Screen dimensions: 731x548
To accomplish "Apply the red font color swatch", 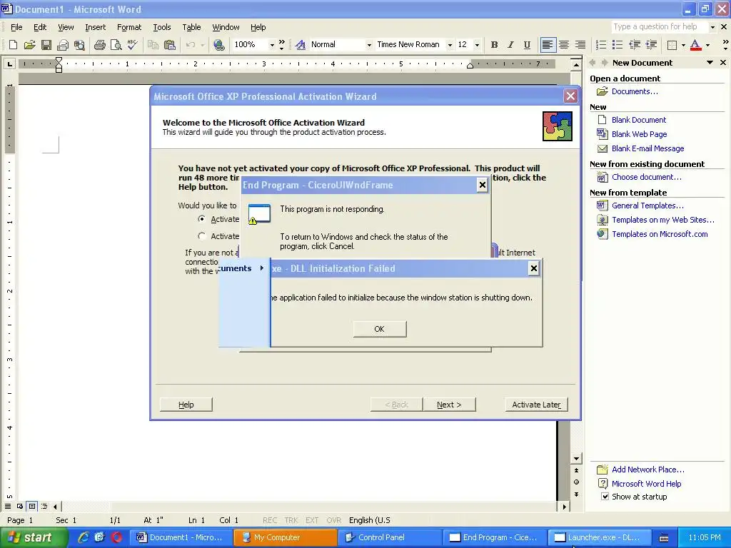I will click(695, 45).
